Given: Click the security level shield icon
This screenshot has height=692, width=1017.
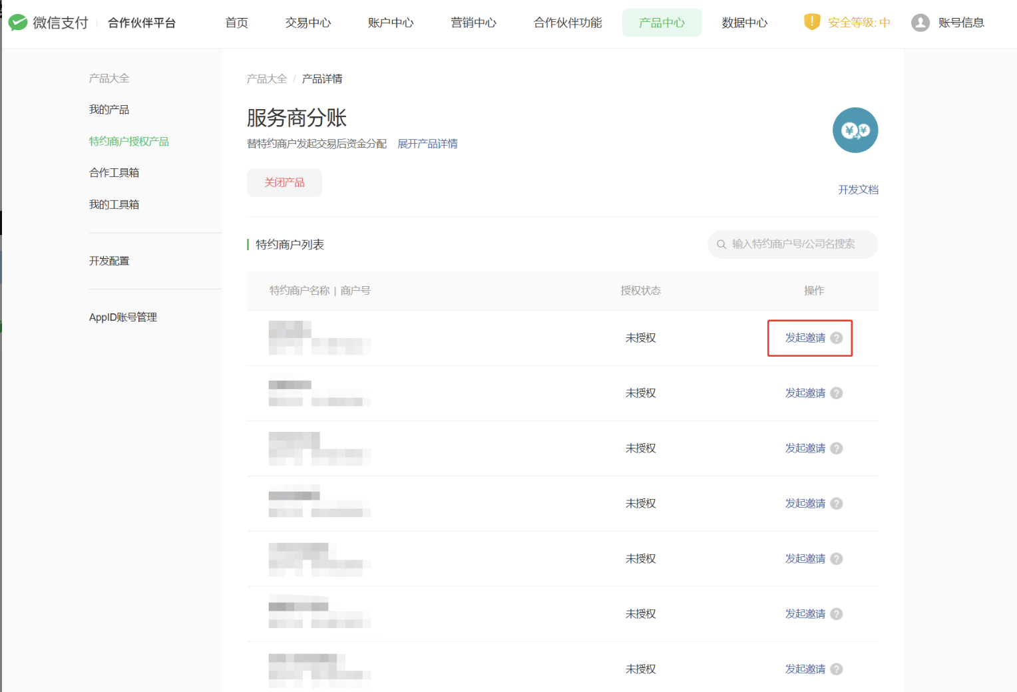Looking at the screenshot, I should 812,22.
